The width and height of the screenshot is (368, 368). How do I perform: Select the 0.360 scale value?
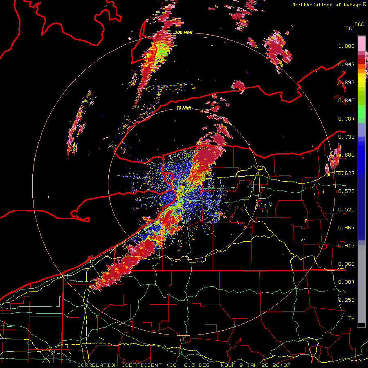coord(346,264)
